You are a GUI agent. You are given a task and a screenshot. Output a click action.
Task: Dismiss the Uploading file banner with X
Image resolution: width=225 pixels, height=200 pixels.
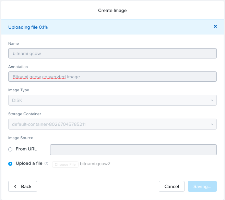[215, 26]
